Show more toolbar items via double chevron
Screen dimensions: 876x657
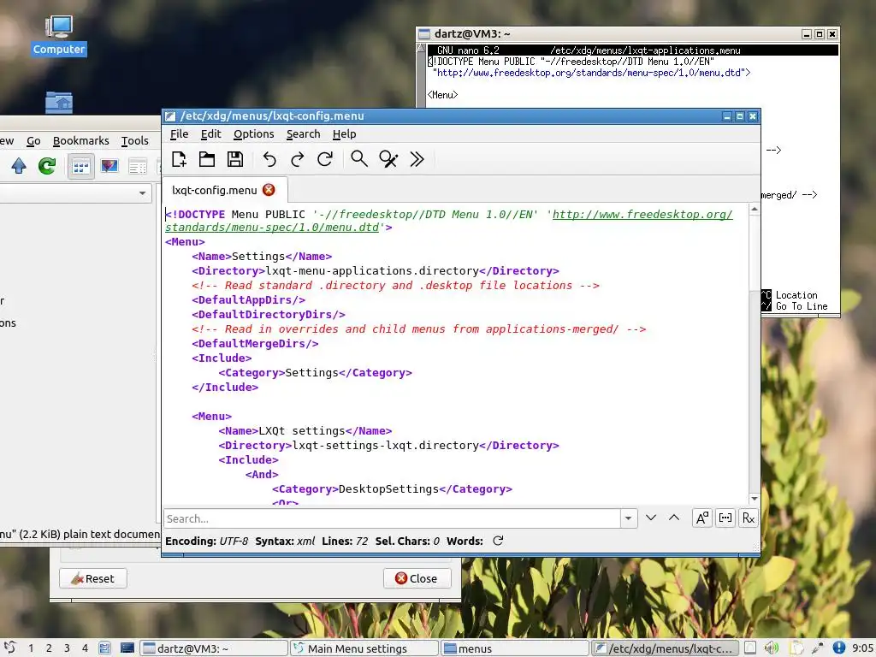(x=417, y=159)
